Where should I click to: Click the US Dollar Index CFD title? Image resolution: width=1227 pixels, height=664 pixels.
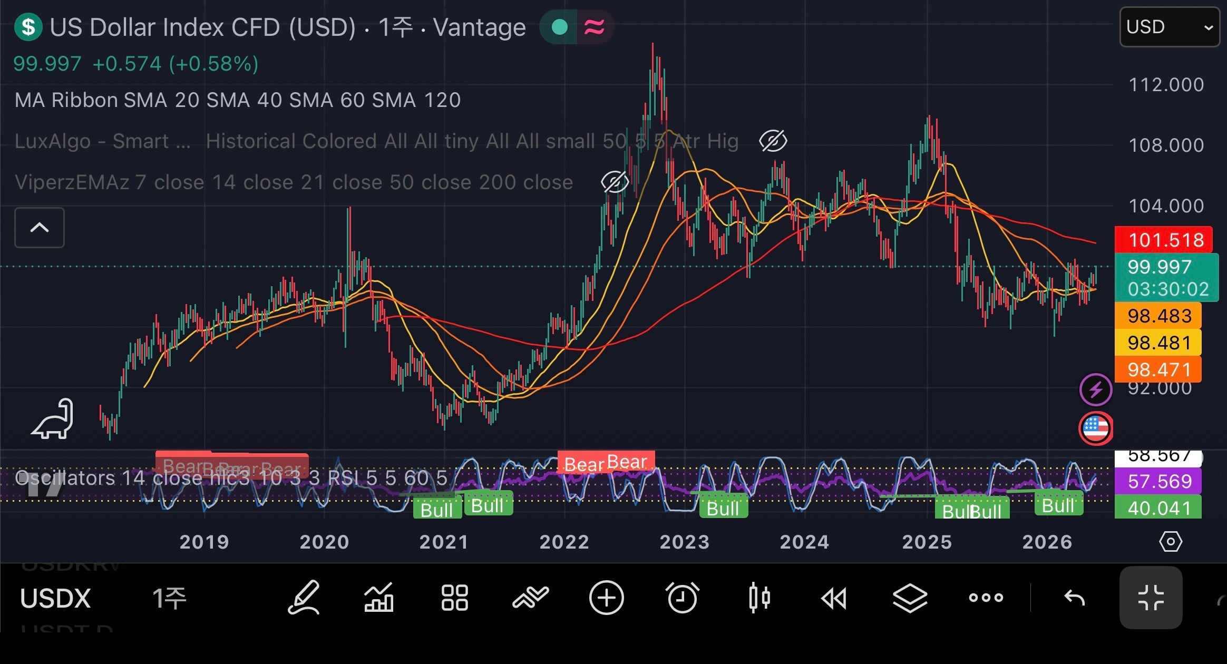(203, 27)
